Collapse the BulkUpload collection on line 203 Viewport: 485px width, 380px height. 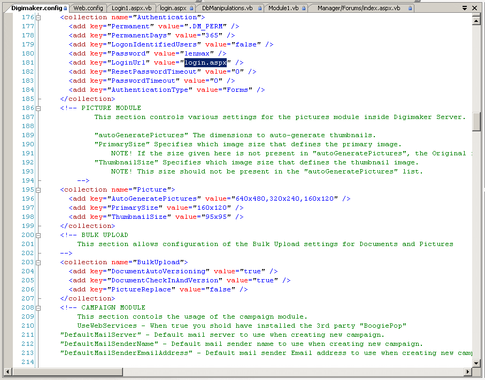39,263
